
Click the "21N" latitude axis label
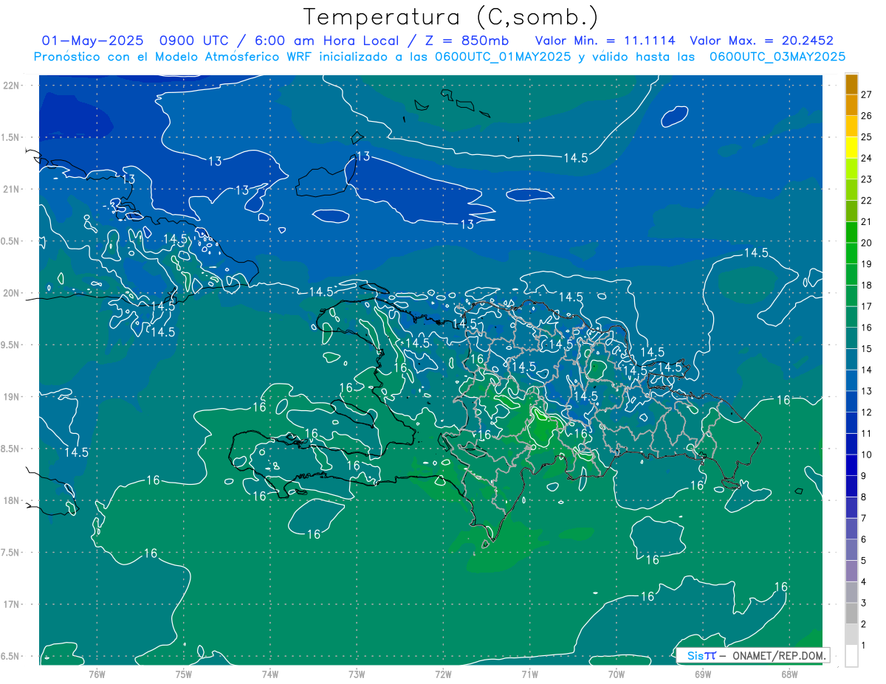11,189
